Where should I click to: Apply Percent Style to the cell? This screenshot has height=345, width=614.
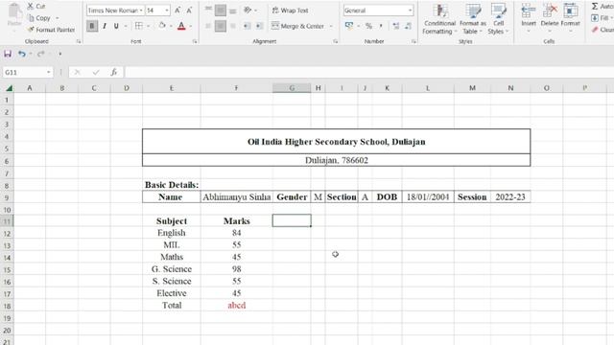[368, 26]
